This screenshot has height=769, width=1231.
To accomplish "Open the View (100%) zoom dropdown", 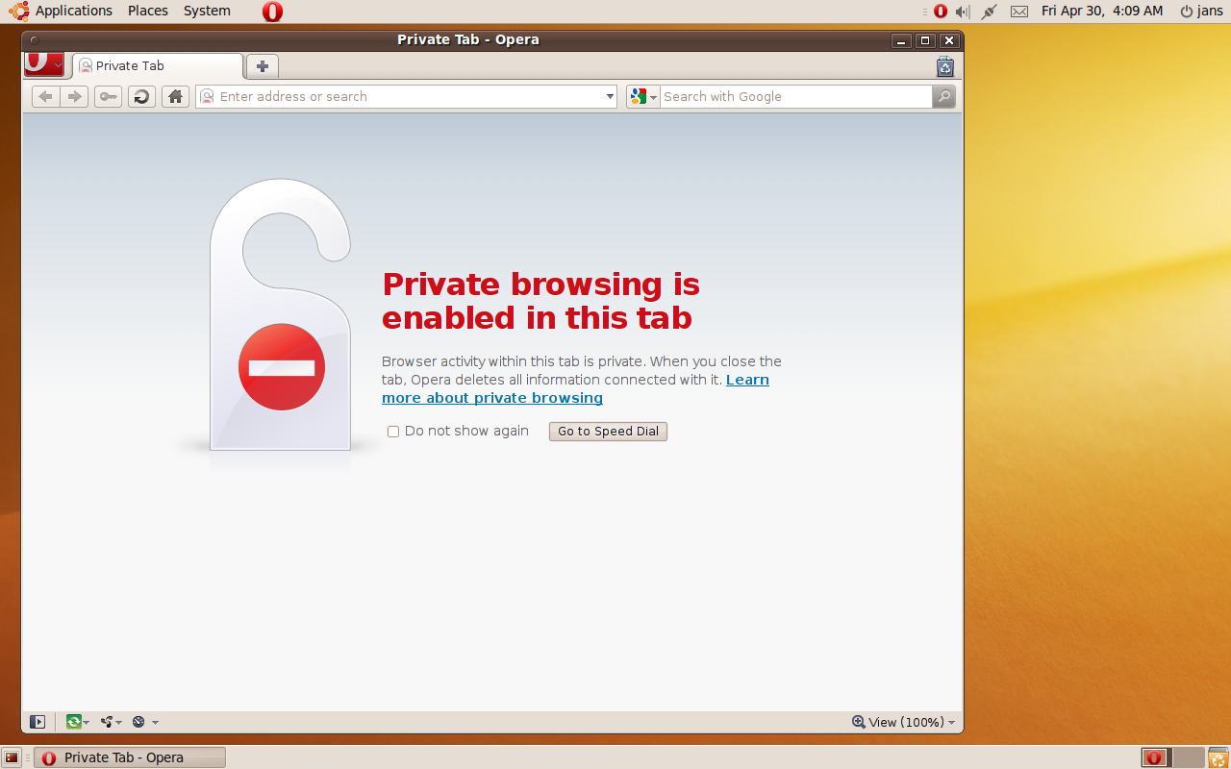I will point(903,722).
